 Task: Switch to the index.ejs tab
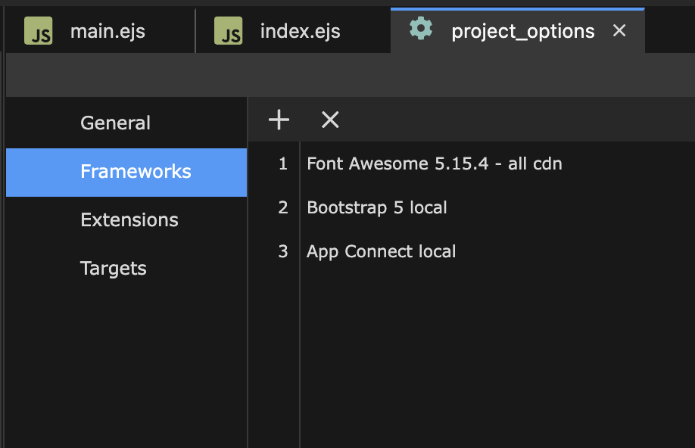(294, 31)
